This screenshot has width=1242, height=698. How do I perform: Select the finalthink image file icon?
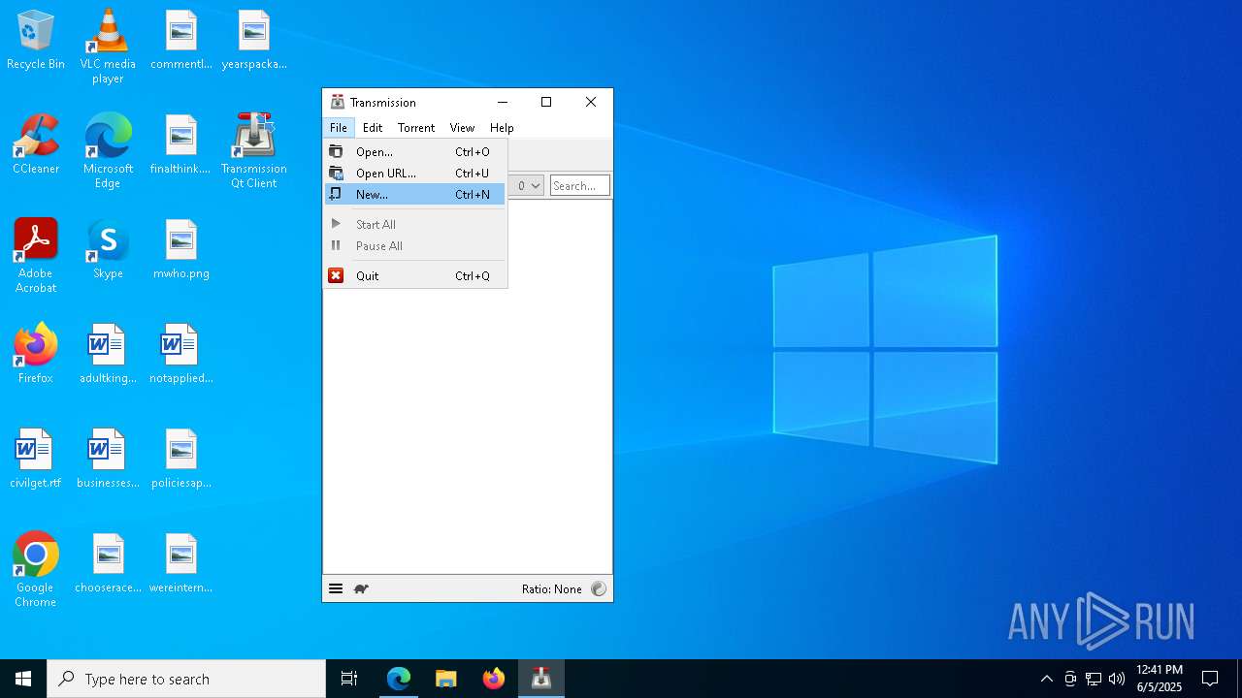[181, 144]
